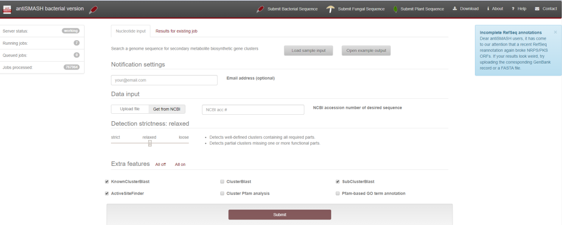Set strictness by clicking 'loose' label
This screenshot has width=562, height=225.
coord(184,137)
